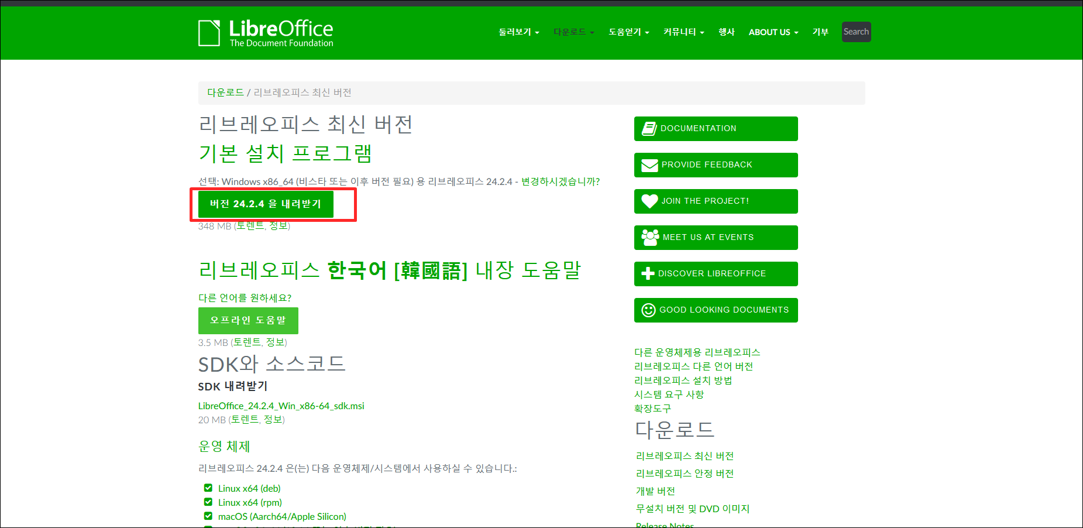Open 리브레오피스 설치 방법 link
Screen dimensions: 1083x528
click(x=683, y=380)
